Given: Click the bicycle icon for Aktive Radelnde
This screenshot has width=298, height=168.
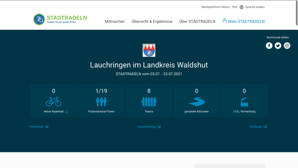Looking at the screenshot, I should coord(53,101).
